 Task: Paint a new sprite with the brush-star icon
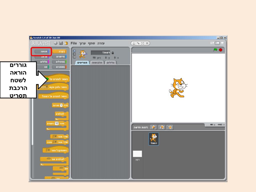(x=154, y=127)
